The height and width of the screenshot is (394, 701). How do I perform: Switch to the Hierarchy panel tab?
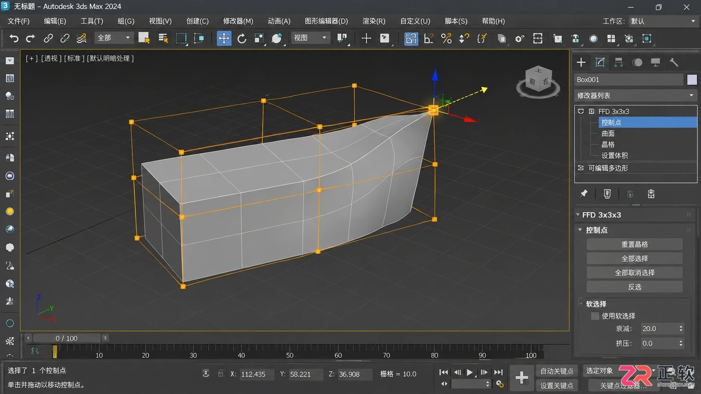[619, 62]
